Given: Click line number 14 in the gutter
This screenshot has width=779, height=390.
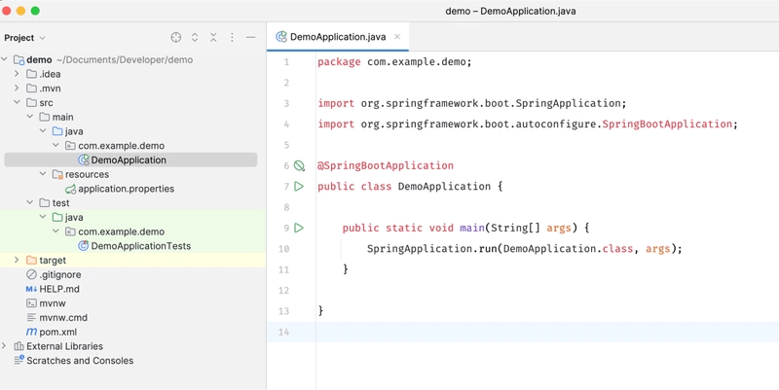Looking at the screenshot, I should click(283, 332).
